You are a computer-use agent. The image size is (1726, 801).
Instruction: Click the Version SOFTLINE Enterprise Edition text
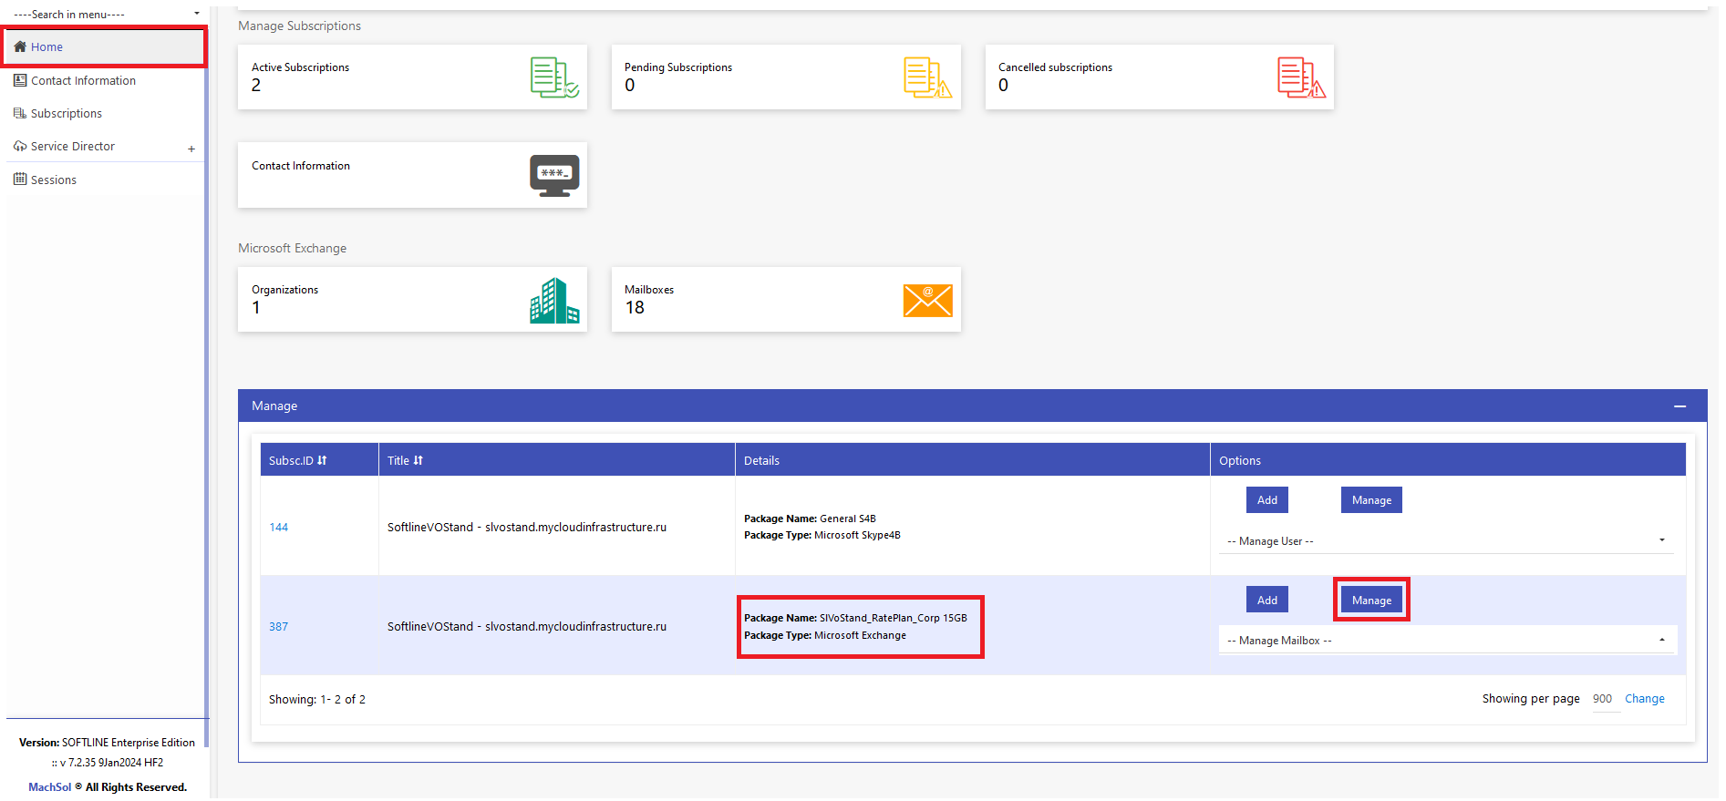tap(107, 743)
